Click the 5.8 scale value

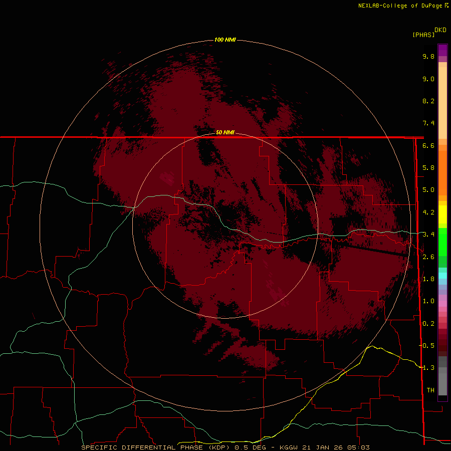click(x=428, y=168)
